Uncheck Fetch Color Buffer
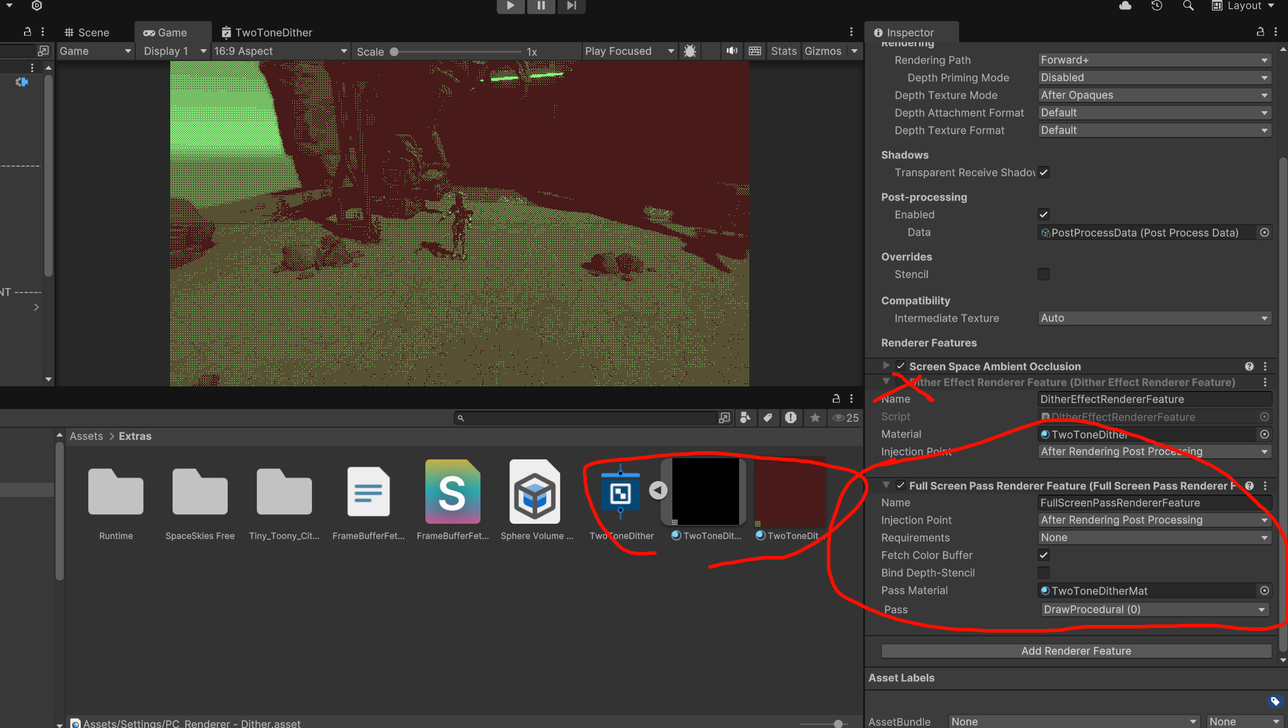This screenshot has height=728, width=1288. coord(1043,555)
